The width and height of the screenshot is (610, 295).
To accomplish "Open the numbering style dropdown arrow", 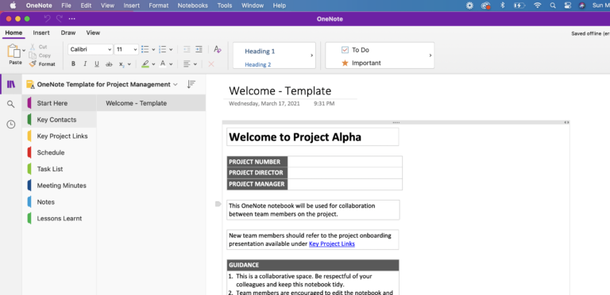I will 171,50.
